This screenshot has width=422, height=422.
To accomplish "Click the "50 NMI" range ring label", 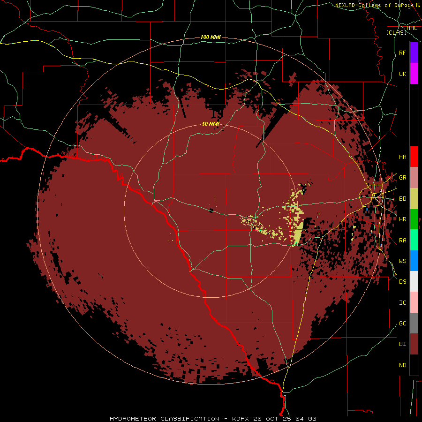I will (x=211, y=124).
